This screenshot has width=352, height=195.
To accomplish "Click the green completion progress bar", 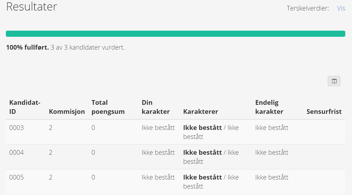I will click(175, 34).
